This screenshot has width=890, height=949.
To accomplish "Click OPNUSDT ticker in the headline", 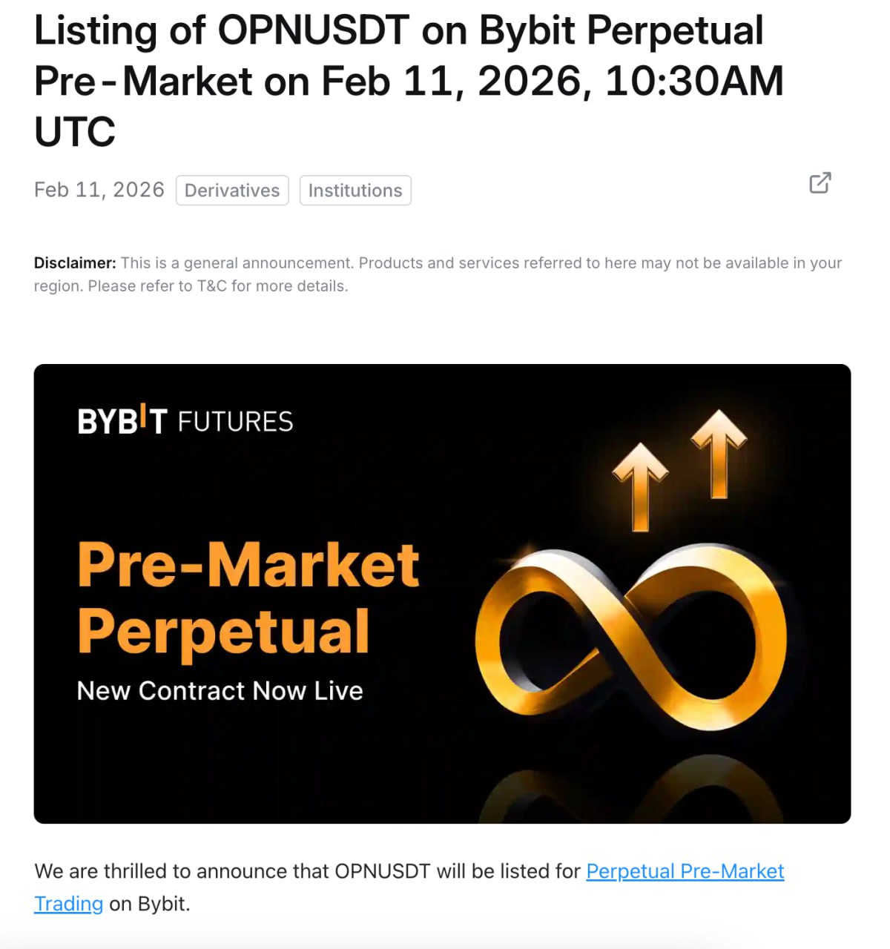I will 313,31.
